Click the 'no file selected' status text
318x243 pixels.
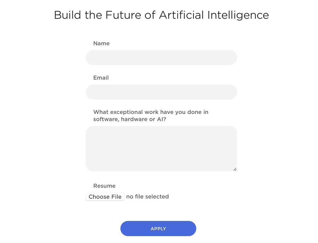click(147, 197)
